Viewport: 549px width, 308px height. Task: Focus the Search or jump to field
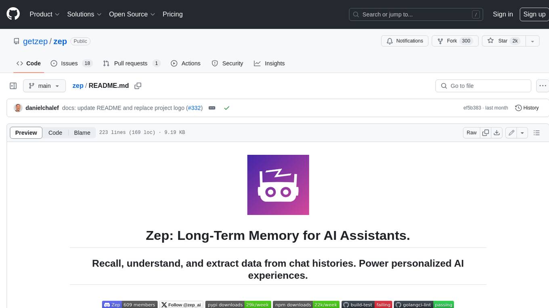pos(416,15)
